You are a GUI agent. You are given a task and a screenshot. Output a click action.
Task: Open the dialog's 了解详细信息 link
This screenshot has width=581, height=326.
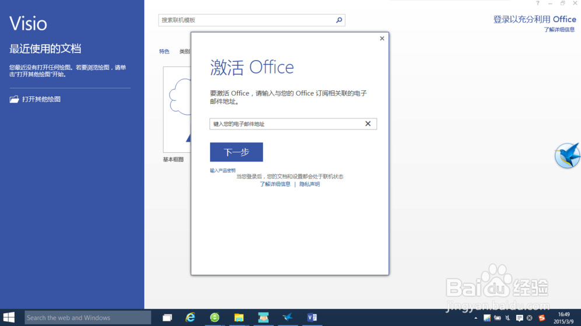coord(275,184)
